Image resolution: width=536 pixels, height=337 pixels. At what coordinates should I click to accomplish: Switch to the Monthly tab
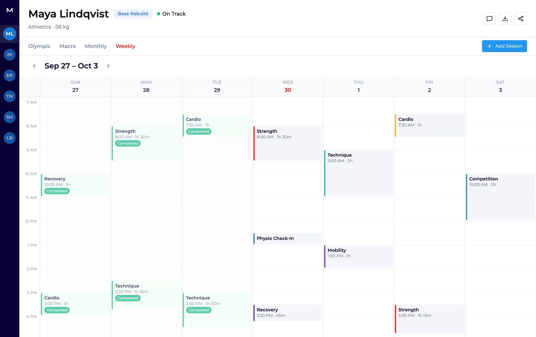click(x=96, y=46)
